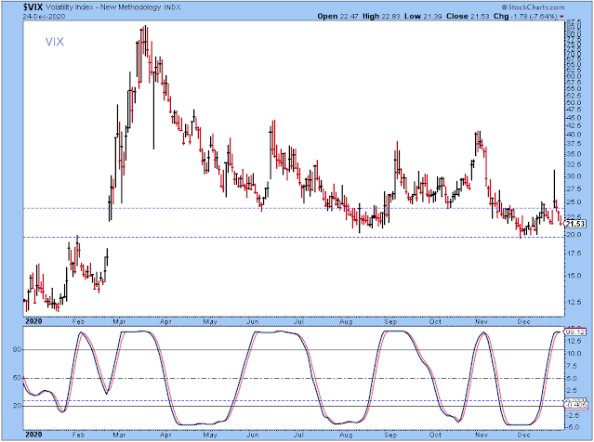
Task: Click the 99.12 oscillator value tag
Action: pyautogui.click(x=575, y=331)
